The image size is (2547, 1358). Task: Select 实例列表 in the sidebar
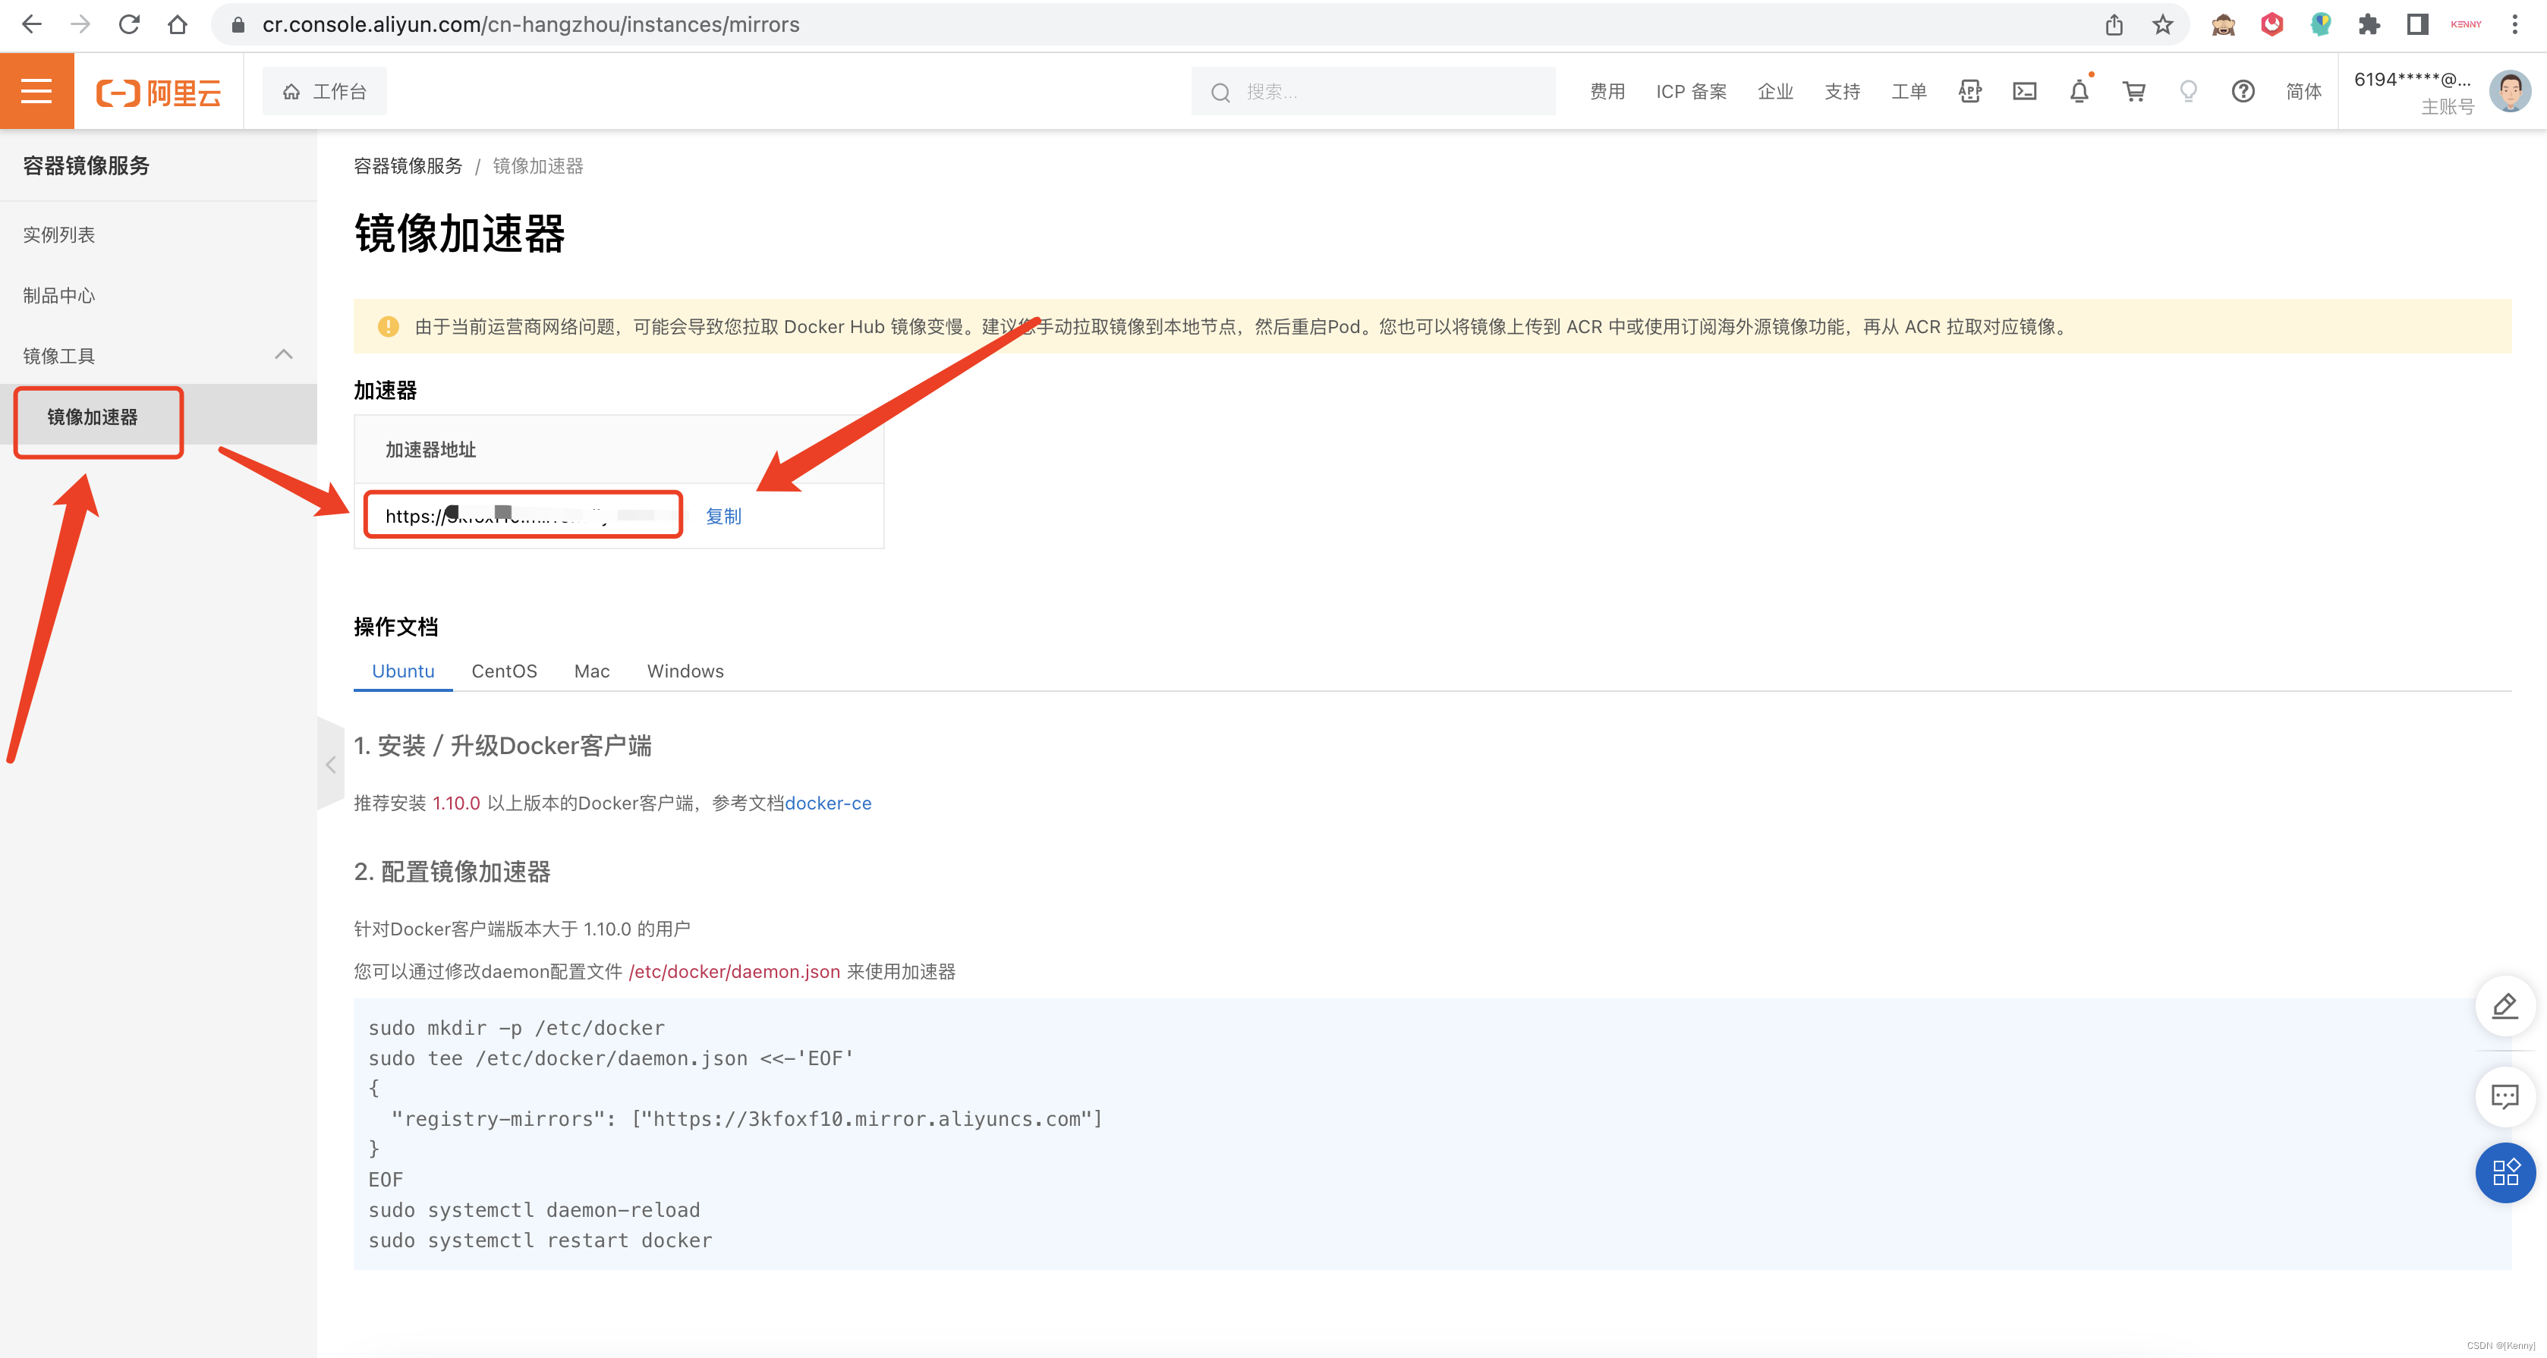pyautogui.click(x=59, y=234)
